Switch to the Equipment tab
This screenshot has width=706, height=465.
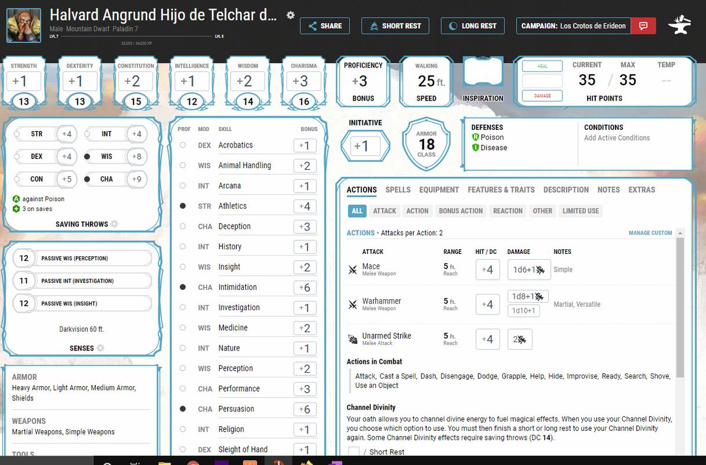pyautogui.click(x=439, y=190)
